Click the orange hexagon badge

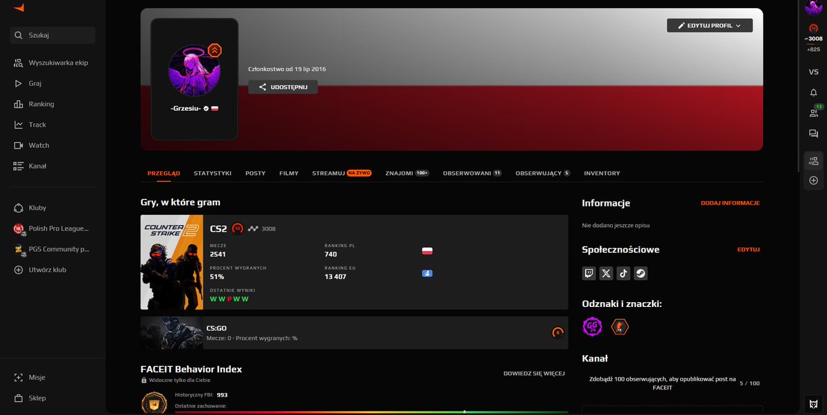tap(620, 327)
